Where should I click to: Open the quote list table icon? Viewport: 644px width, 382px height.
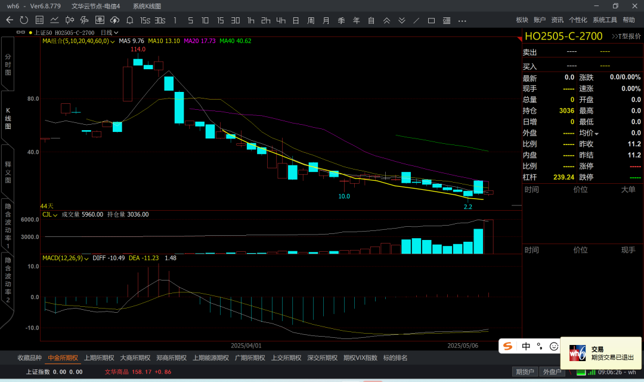pos(39,20)
